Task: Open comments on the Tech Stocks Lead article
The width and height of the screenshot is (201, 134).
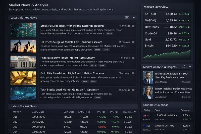Action: [133, 90]
